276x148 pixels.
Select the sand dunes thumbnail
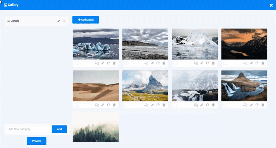pyautogui.click(x=96, y=86)
